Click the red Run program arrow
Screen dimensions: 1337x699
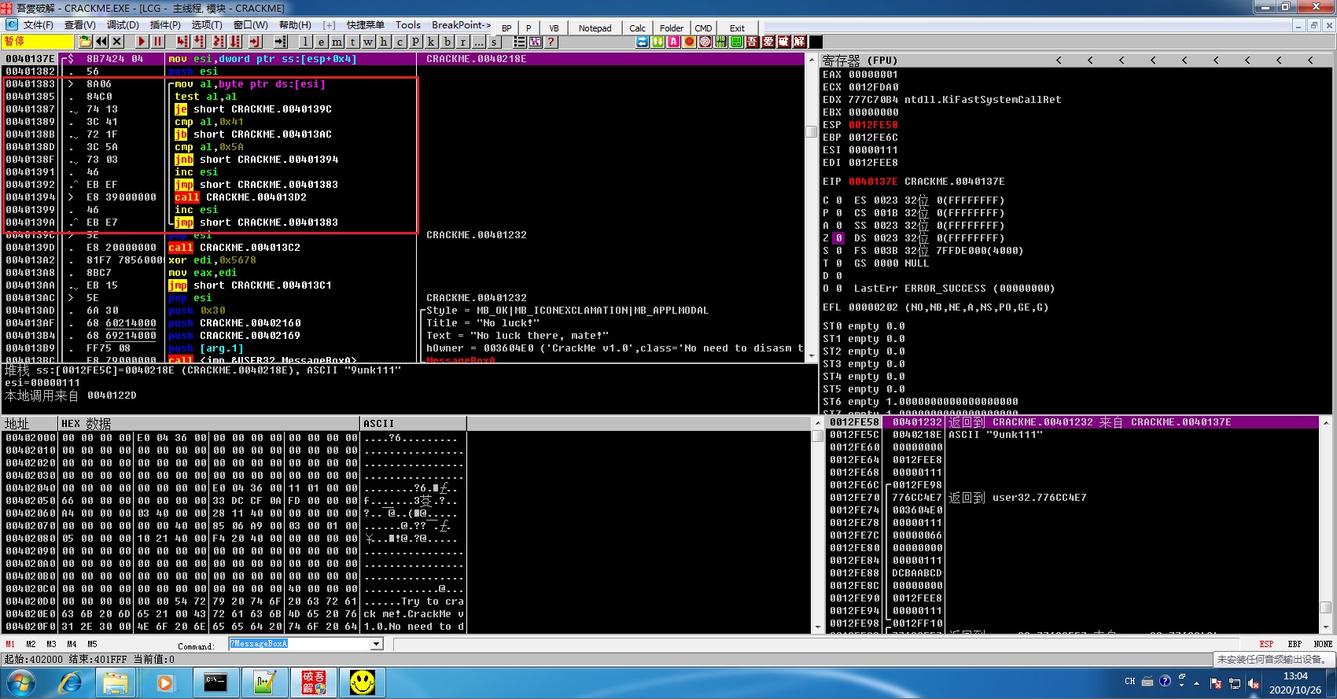142,42
